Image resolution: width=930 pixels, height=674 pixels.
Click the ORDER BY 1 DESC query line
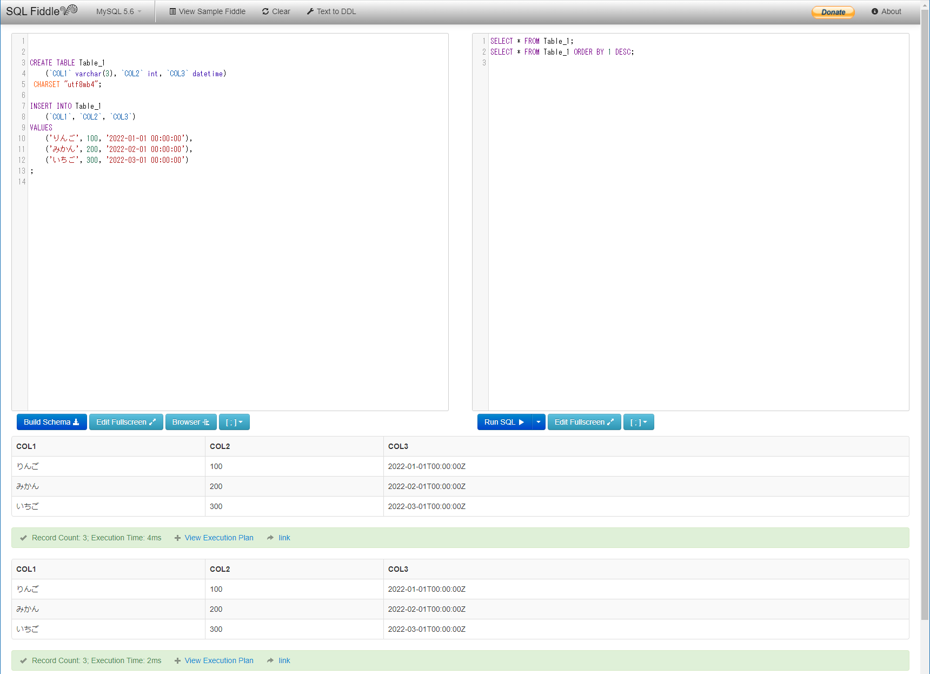coord(562,52)
